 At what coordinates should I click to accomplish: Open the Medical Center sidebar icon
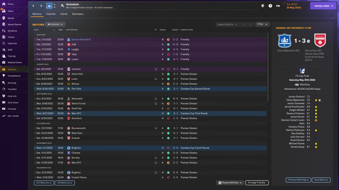[4, 63]
